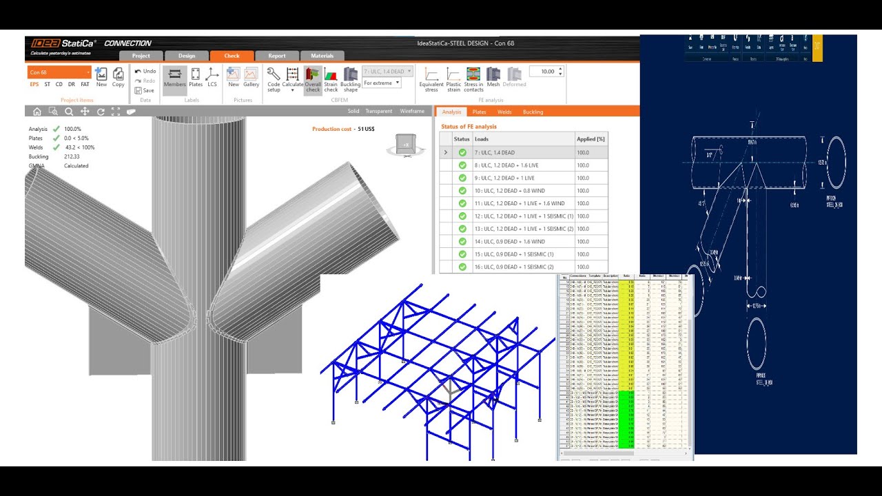
Task: Toggle LCS labels display
Action: click(212, 77)
